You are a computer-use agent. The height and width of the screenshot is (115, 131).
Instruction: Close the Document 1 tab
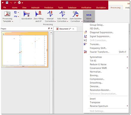tap(73, 29)
